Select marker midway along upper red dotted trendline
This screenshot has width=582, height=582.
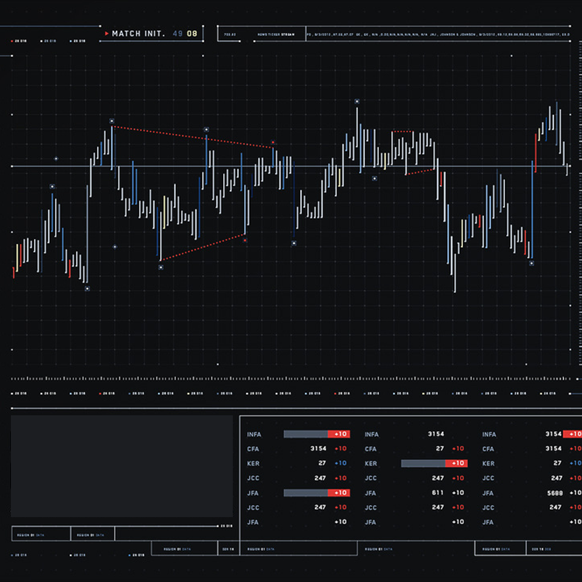(206, 130)
